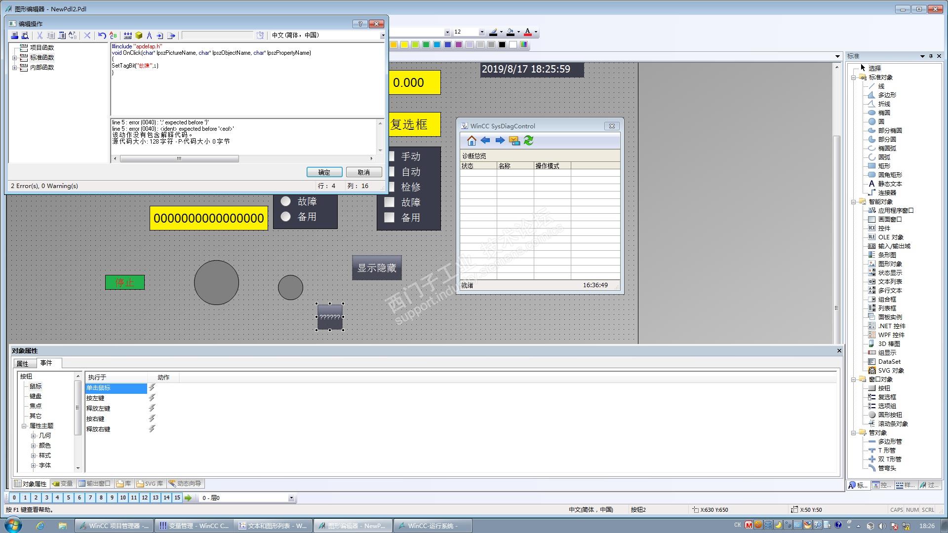This screenshot has height=533, width=948.
Task: Select the 故障 radio button
Action: point(285,201)
